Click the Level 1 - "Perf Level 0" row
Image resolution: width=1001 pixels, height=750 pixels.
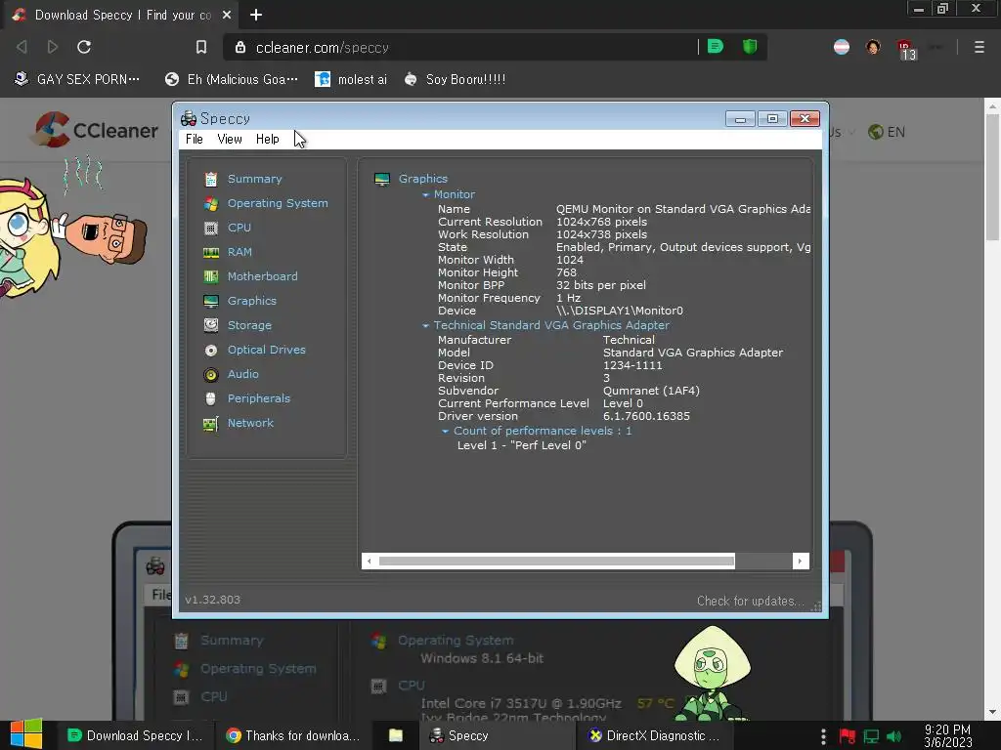[x=522, y=445]
